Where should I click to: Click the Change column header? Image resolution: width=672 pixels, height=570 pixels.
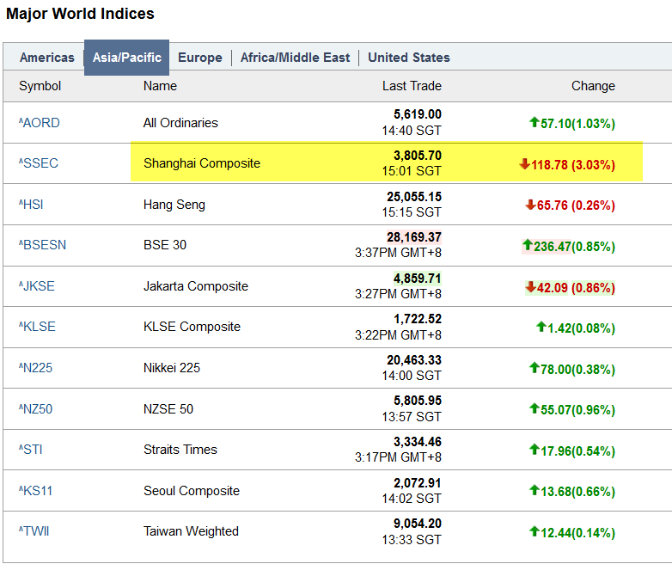tap(593, 86)
